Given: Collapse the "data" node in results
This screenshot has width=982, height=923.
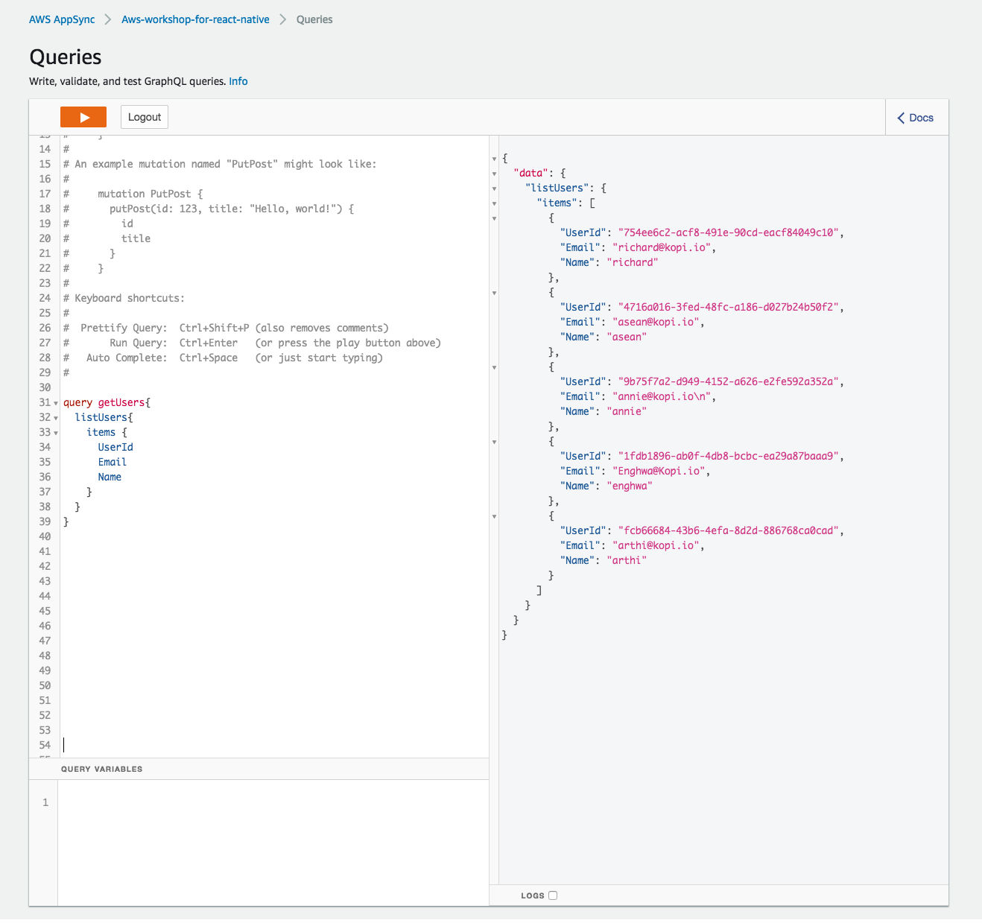Looking at the screenshot, I should point(494,174).
